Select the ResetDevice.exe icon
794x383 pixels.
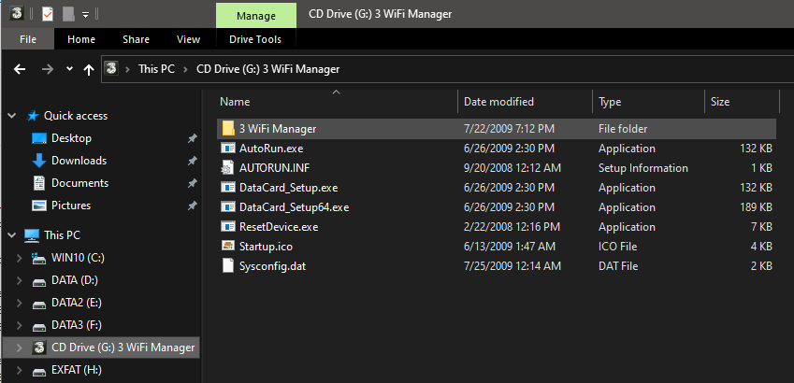228,227
